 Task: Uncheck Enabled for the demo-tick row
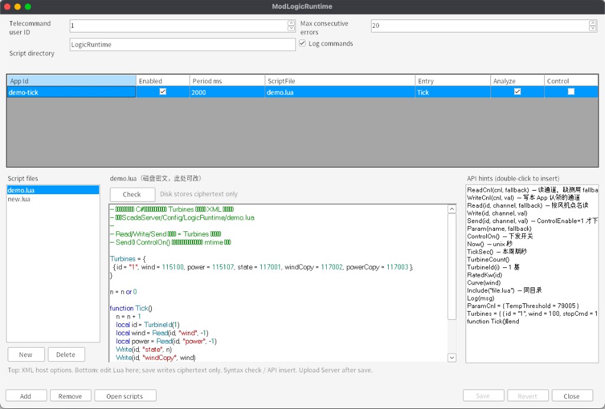click(163, 91)
